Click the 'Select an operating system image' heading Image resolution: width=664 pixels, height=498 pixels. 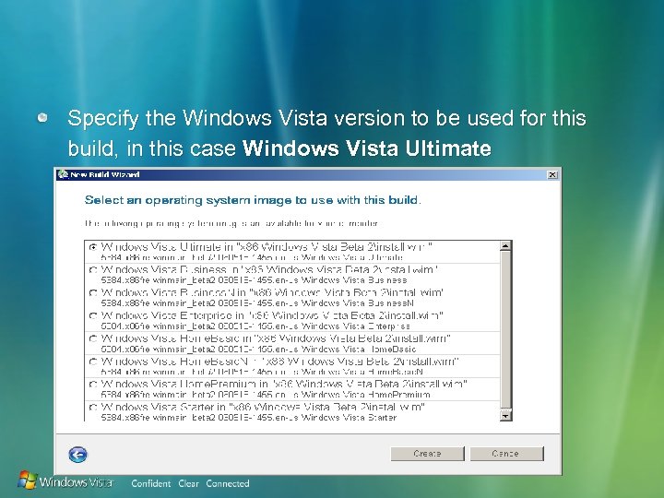253,200
